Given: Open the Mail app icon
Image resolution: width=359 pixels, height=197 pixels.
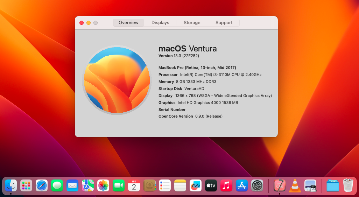Looking at the screenshot, I should click(72, 185).
